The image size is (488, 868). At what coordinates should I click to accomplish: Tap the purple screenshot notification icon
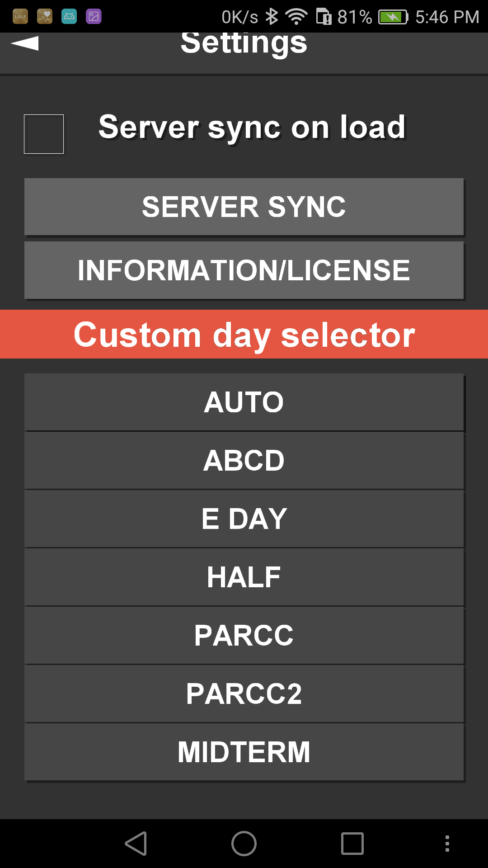(94, 17)
